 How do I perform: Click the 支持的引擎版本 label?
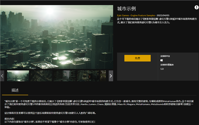167,65
